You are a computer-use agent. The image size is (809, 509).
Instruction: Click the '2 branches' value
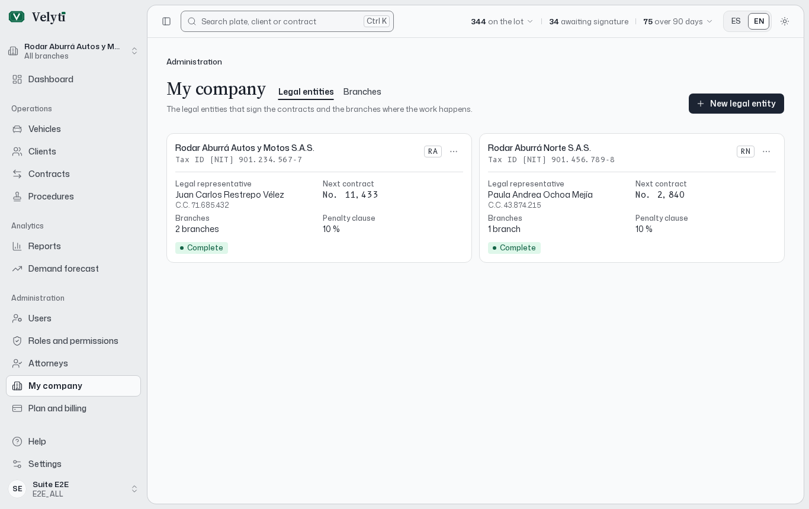coord(197,229)
